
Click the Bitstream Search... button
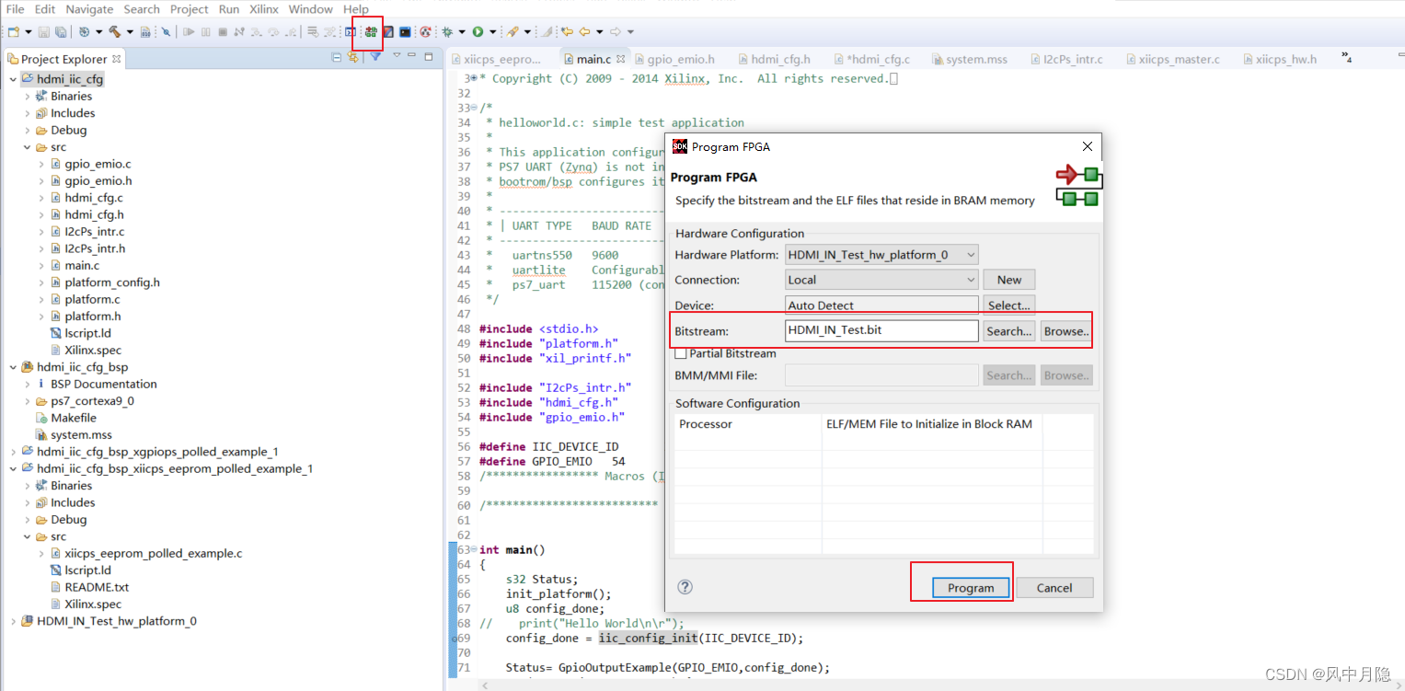click(x=1009, y=331)
